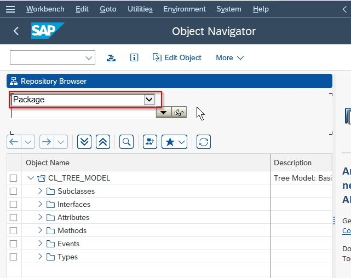This screenshot has height=278, width=351.
Task: Expand the Subclasses folder
Action: (x=40, y=191)
